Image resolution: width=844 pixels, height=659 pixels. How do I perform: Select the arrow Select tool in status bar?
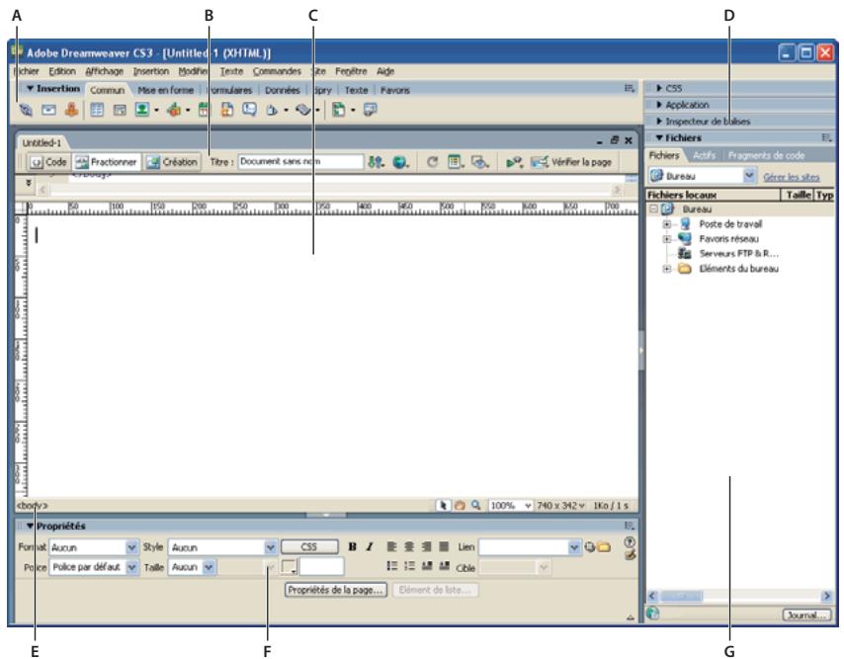pos(443,505)
